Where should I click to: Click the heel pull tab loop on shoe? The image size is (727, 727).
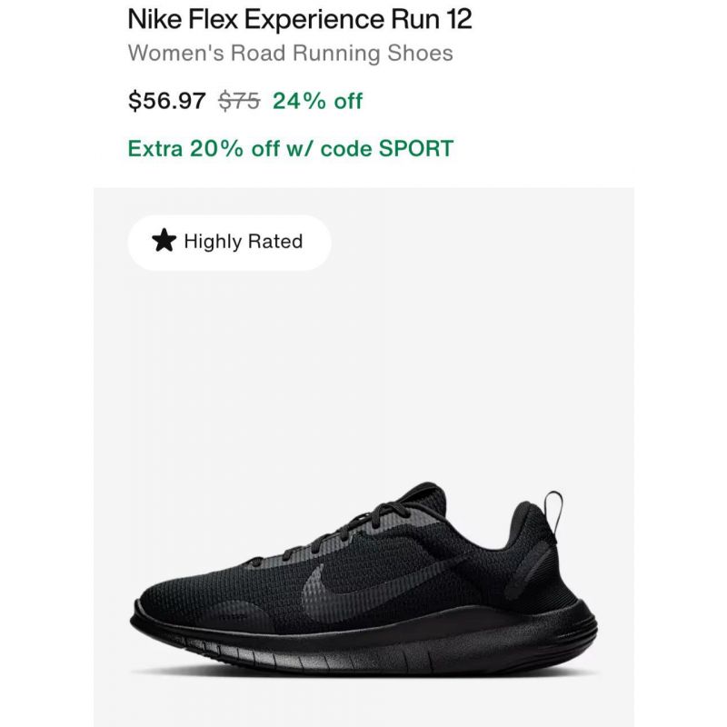point(553,510)
